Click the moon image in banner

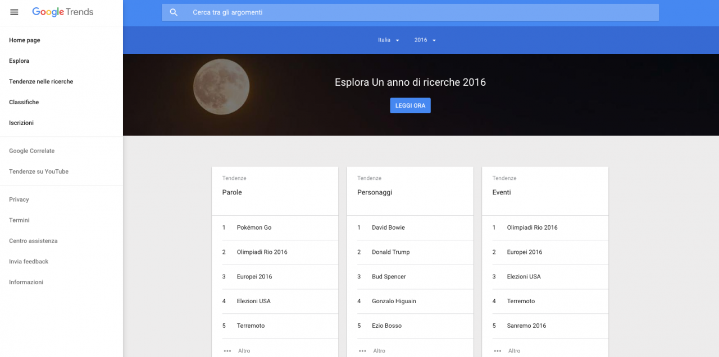(x=221, y=87)
